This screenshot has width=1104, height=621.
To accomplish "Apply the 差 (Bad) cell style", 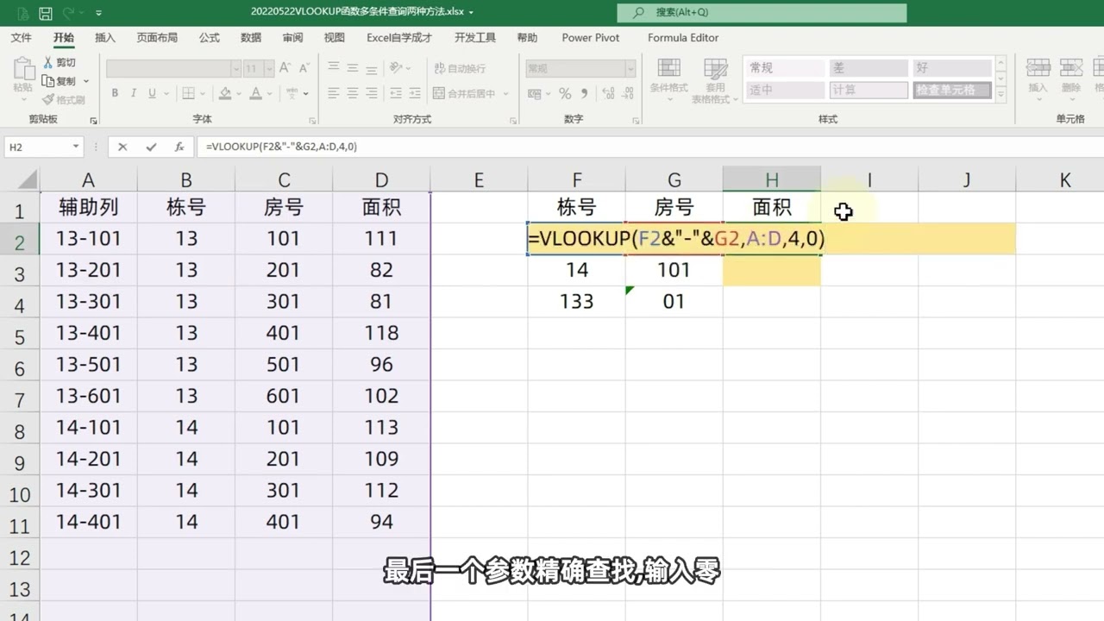I will (x=869, y=68).
